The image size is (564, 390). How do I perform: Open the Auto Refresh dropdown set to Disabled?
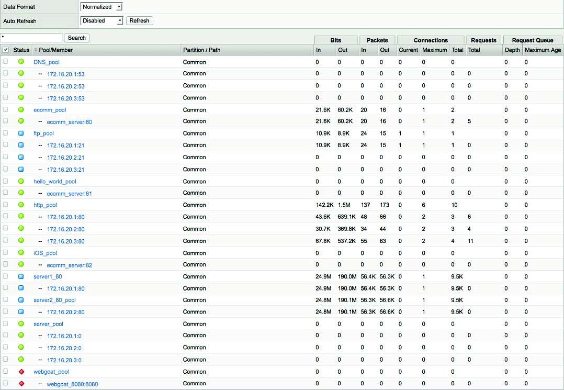coord(101,21)
